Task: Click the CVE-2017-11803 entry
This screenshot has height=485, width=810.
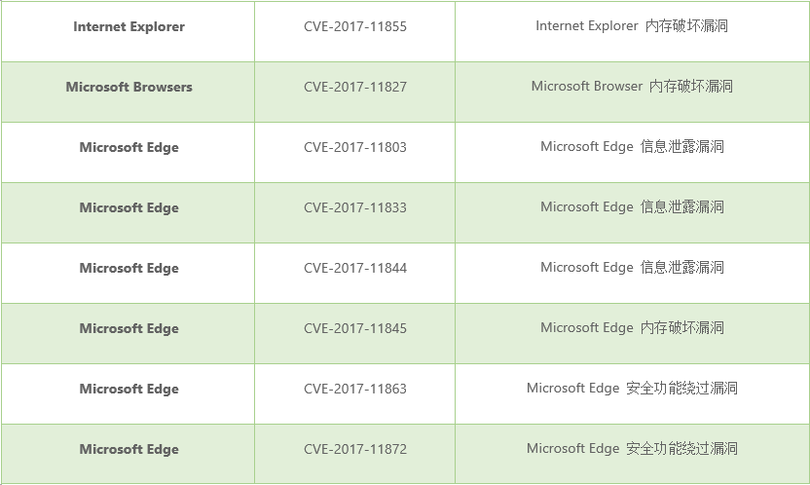Action: click(x=354, y=148)
